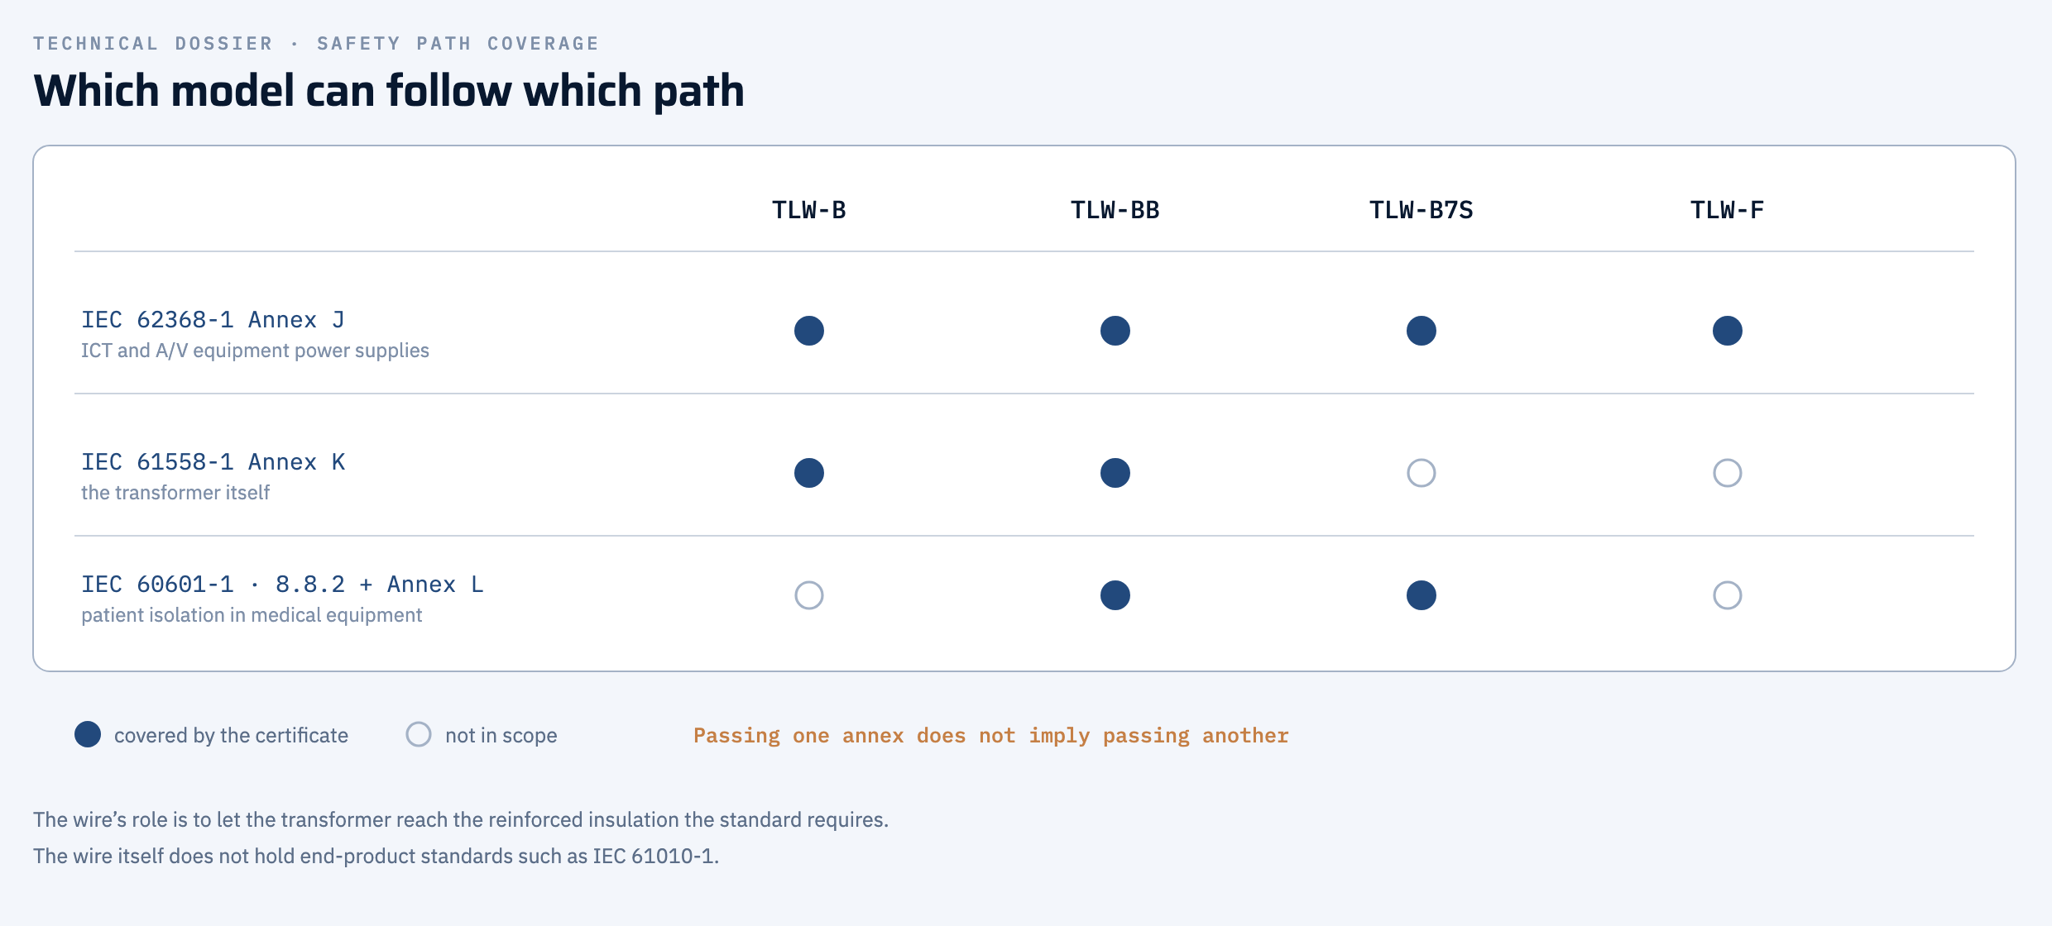Image resolution: width=2052 pixels, height=926 pixels.
Task: Click the filled dot for TLW-F Annex J
Action: click(1728, 331)
